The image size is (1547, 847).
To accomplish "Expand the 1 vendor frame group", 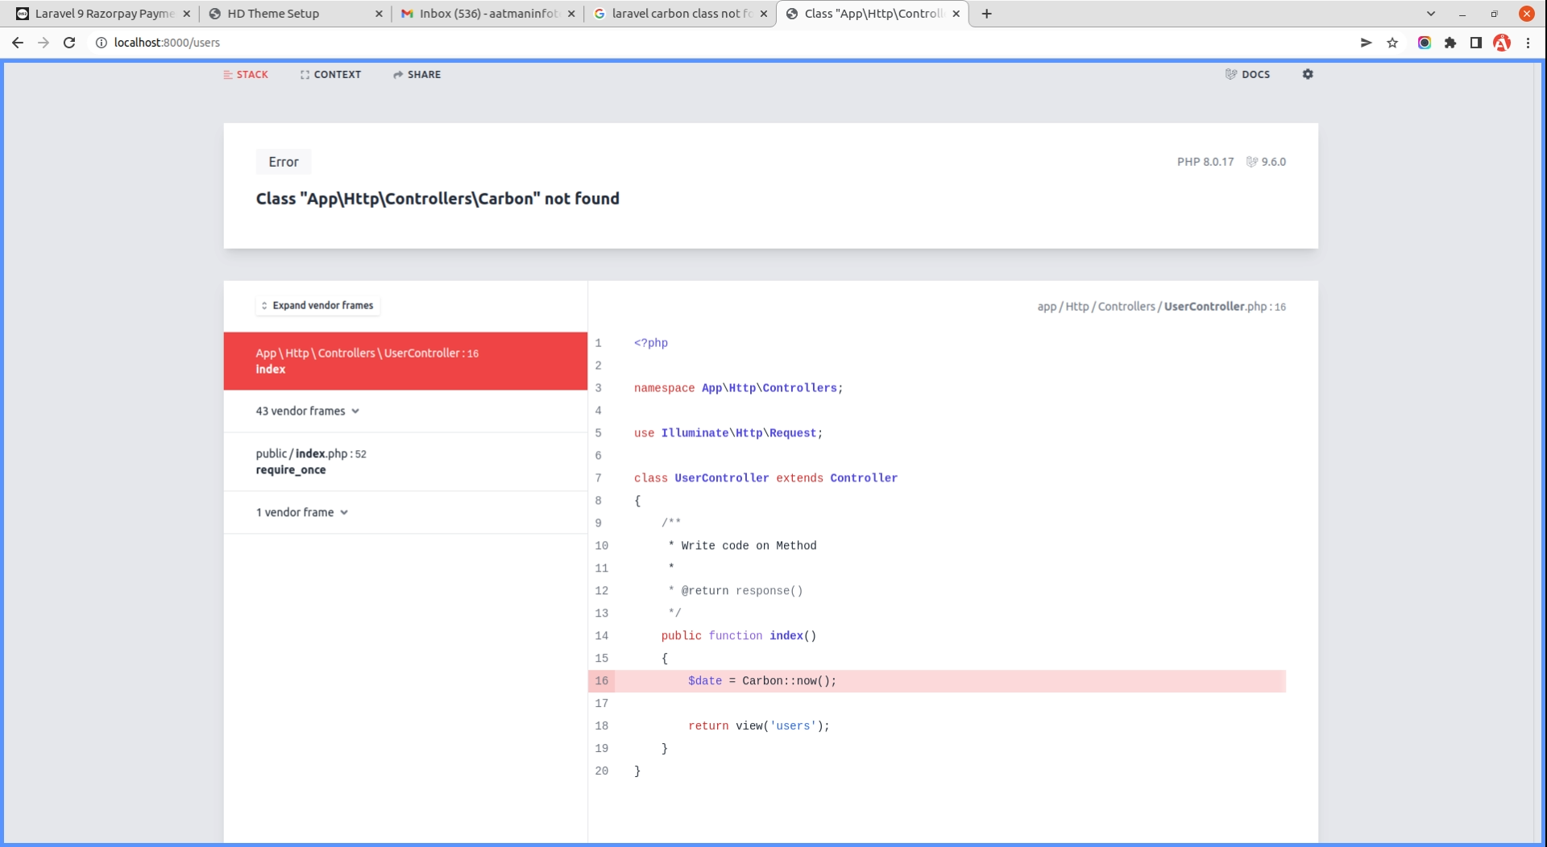I will [x=301, y=513].
